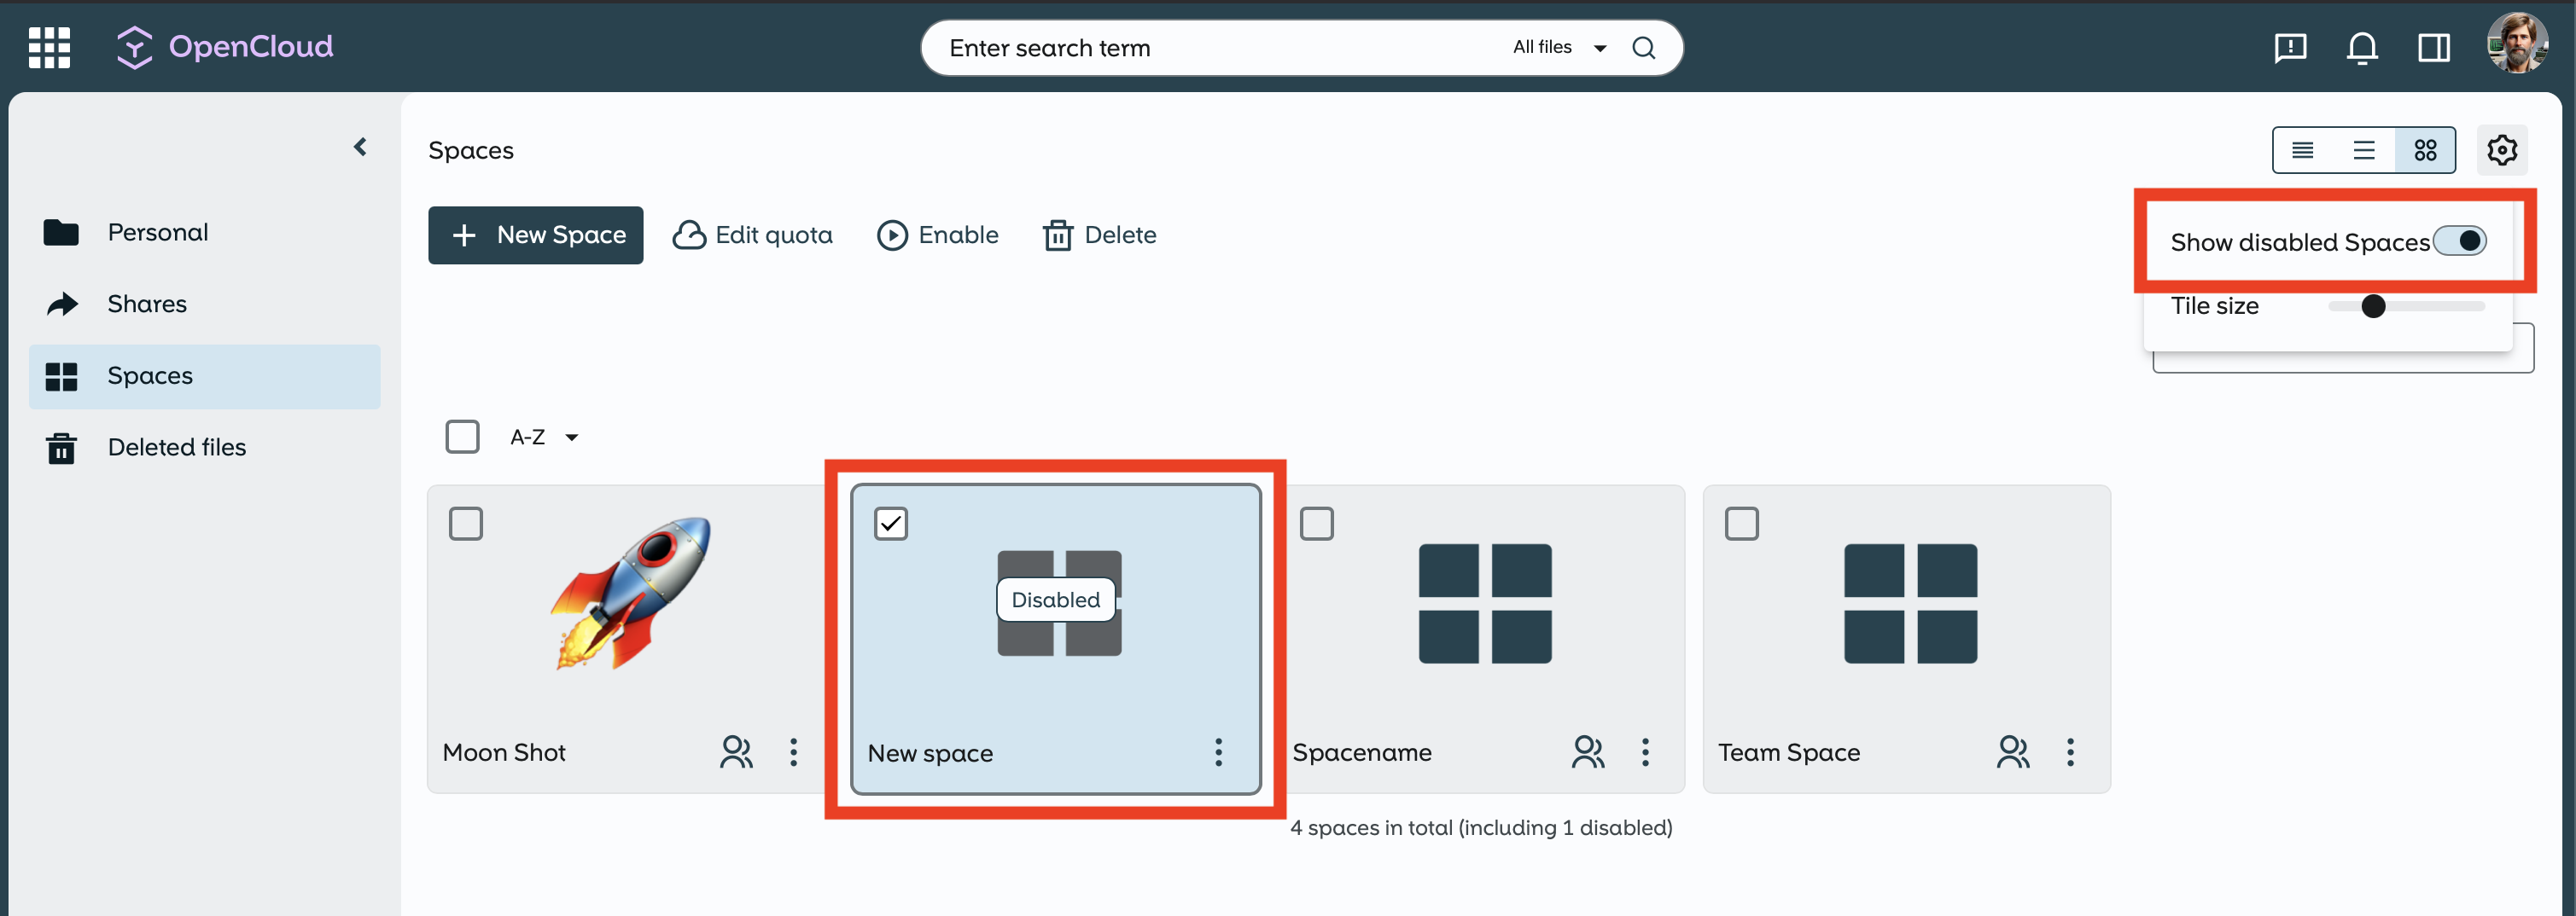This screenshot has height=916, width=2576.
Task: Switch to condensed table view
Action: 2302,151
